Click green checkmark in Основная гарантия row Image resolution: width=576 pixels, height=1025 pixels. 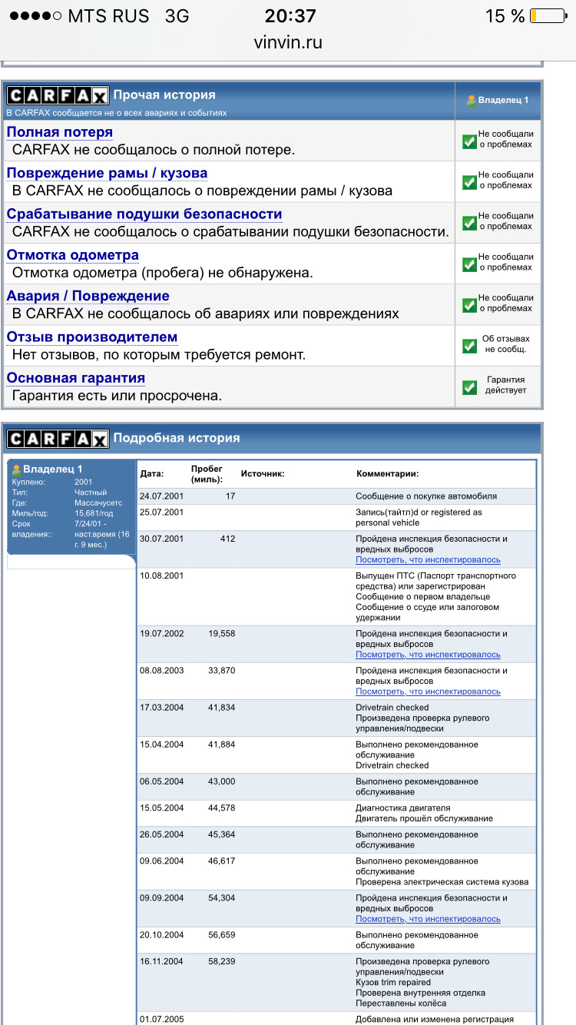tap(469, 387)
